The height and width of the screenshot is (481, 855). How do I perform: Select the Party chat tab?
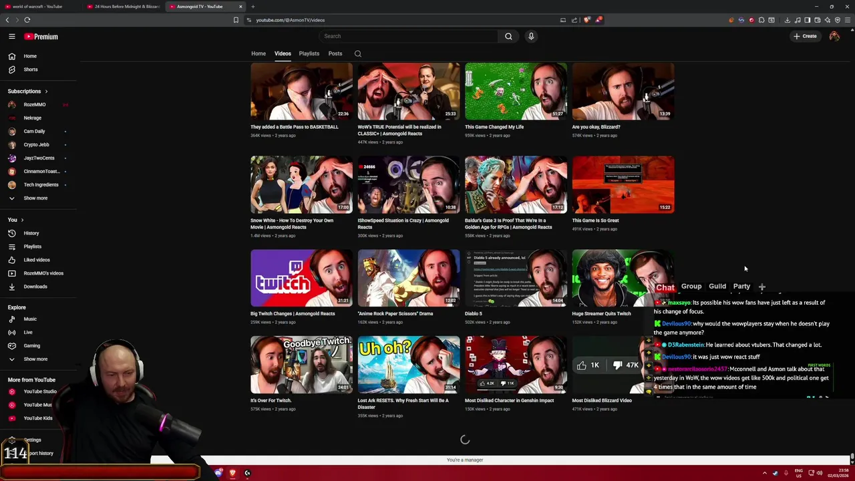[741, 287]
